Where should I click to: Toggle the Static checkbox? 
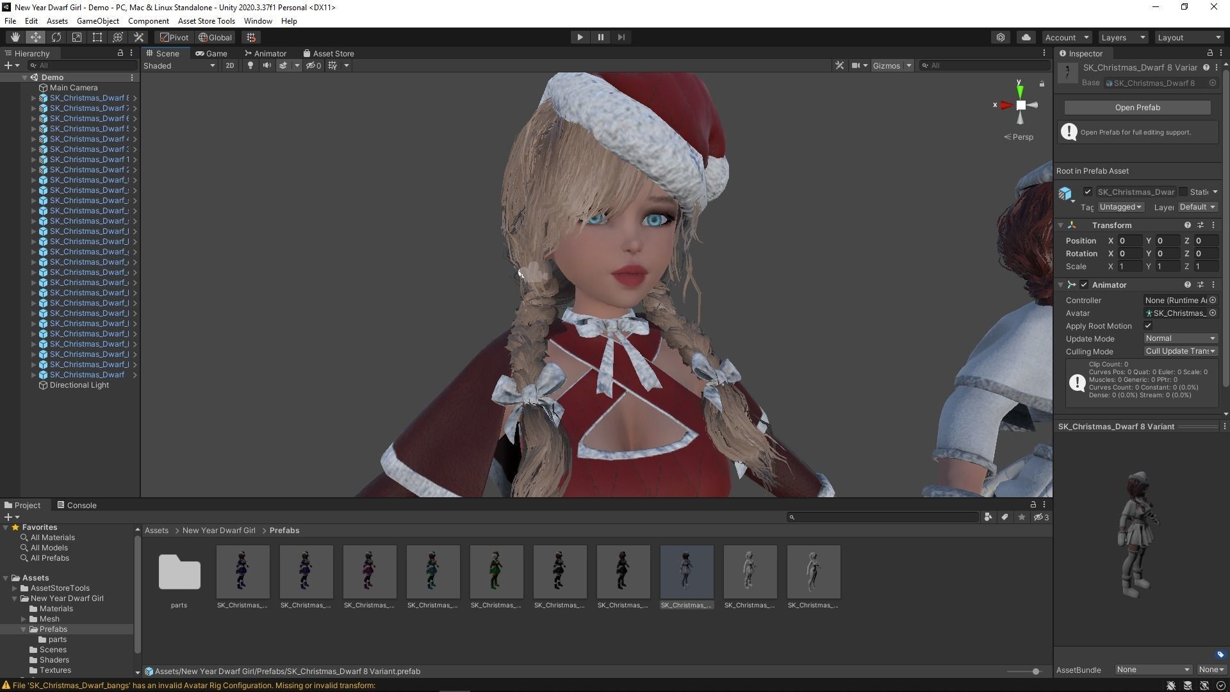point(1183,192)
